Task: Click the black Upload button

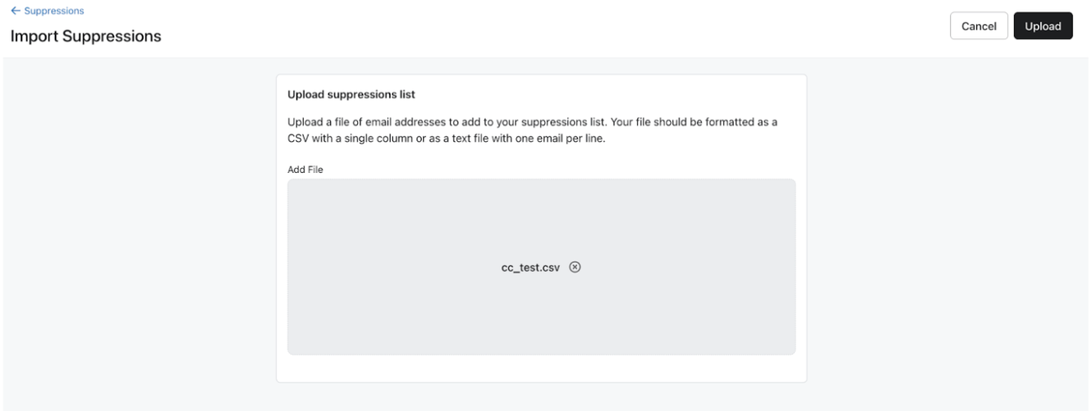Action: coord(1043,26)
